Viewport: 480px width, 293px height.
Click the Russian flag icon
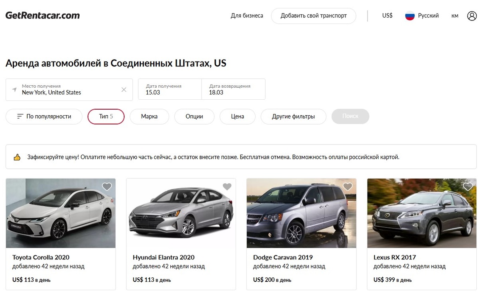click(410, 16)
